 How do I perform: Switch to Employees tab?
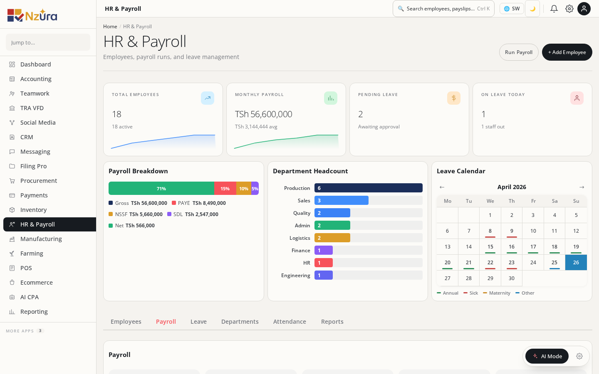[126, 322]
